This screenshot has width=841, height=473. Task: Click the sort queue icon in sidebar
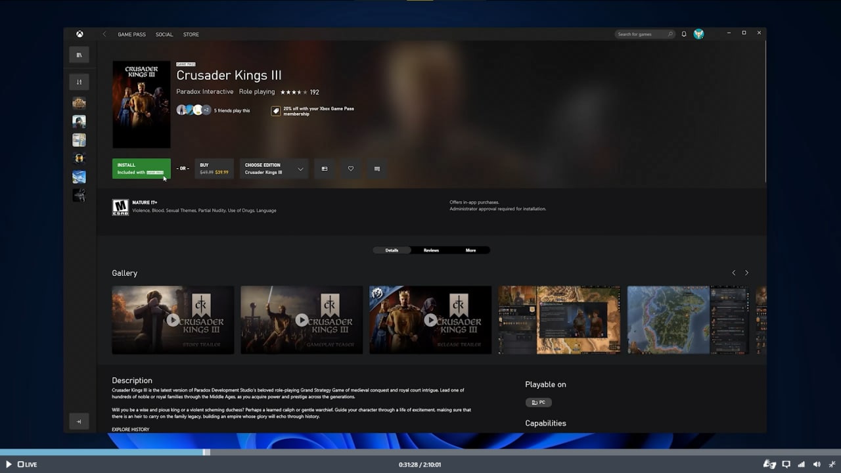point(79,82)
